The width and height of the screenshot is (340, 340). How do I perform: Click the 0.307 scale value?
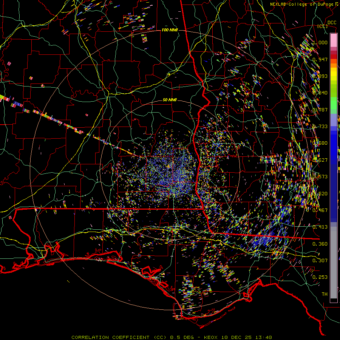(320, 261)
